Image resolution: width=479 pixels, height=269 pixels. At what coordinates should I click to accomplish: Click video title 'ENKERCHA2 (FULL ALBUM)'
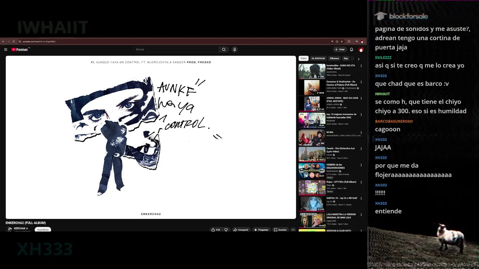pyautogui.click(x=25, y=223)
